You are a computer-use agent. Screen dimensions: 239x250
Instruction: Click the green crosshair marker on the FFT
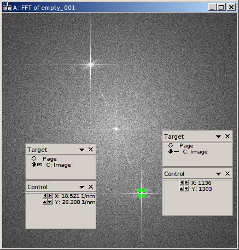tap(141, 193)
